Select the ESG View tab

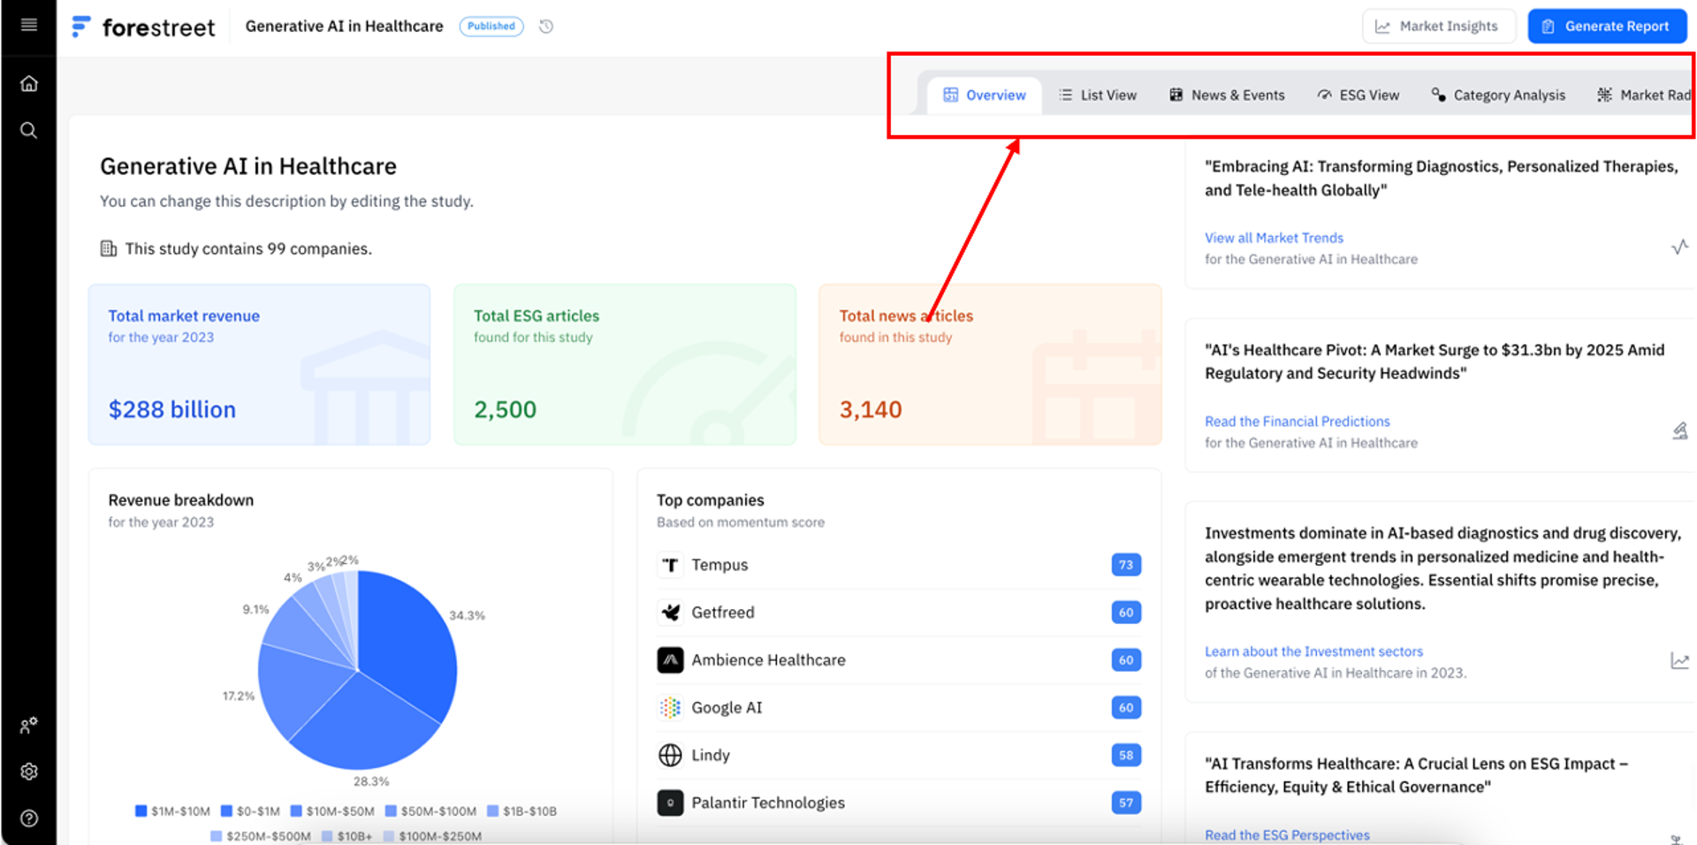1358,95
